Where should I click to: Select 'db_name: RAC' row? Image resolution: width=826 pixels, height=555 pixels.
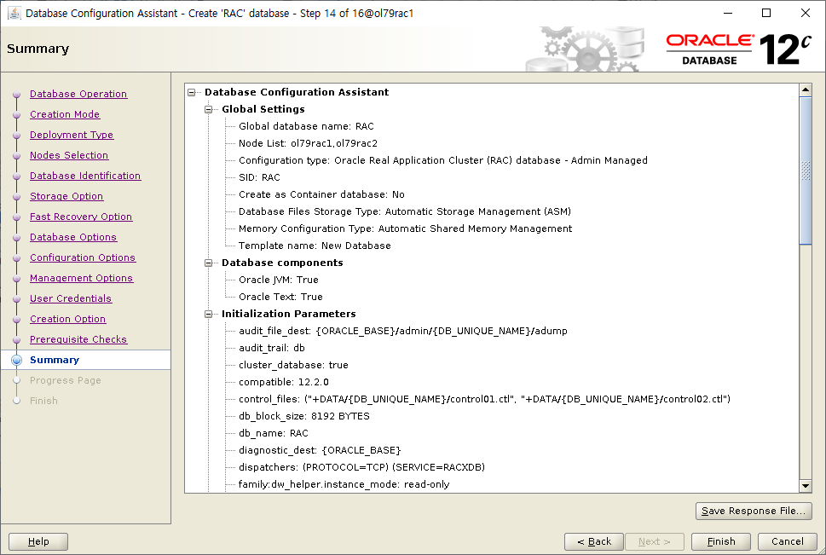point(274,433)
